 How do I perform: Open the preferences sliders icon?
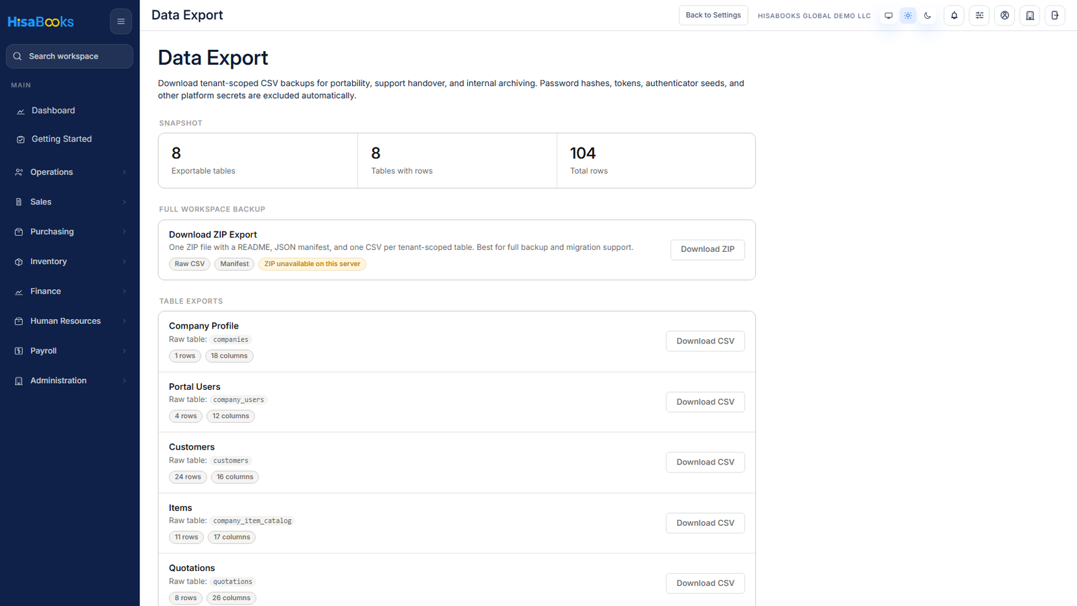[x=979, y=15]
